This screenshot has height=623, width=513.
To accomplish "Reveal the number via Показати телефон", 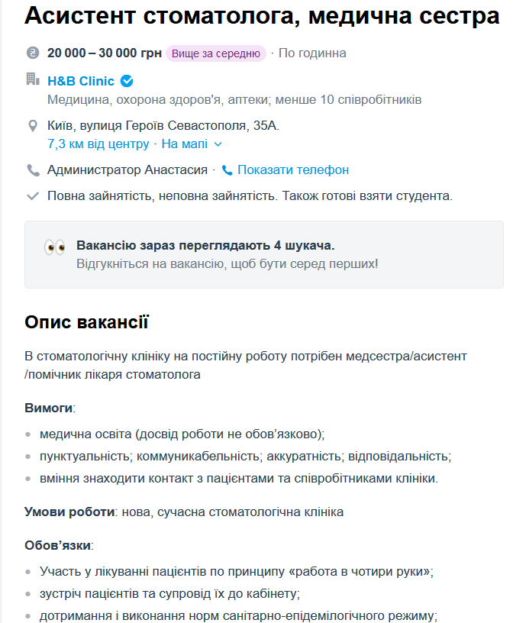I will (x=292, y=170).
